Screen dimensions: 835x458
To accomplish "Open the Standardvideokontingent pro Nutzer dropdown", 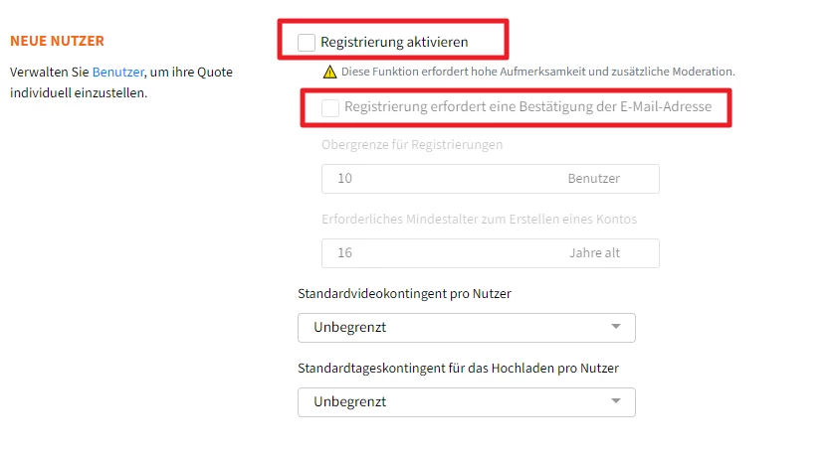I will pos(467,327).
